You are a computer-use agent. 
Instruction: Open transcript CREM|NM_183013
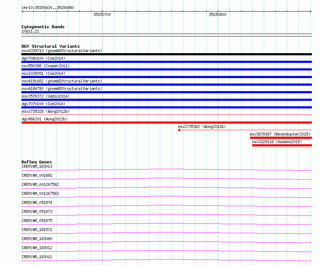coord(37,166)
